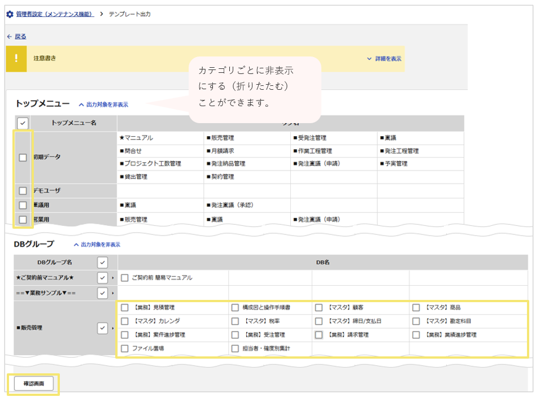Check 【マスタ】税率 checkbox
Screen dimensions: 536x401
235,321
